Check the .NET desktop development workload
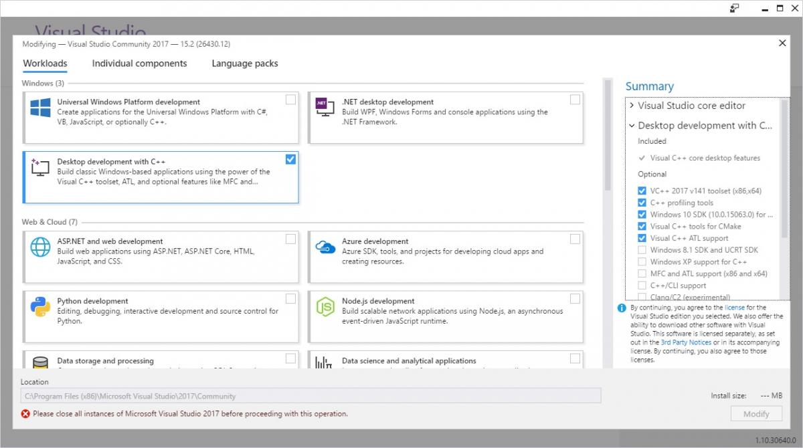Image resolution: width=803 pixels, height=448 pixels. [575, 100]
